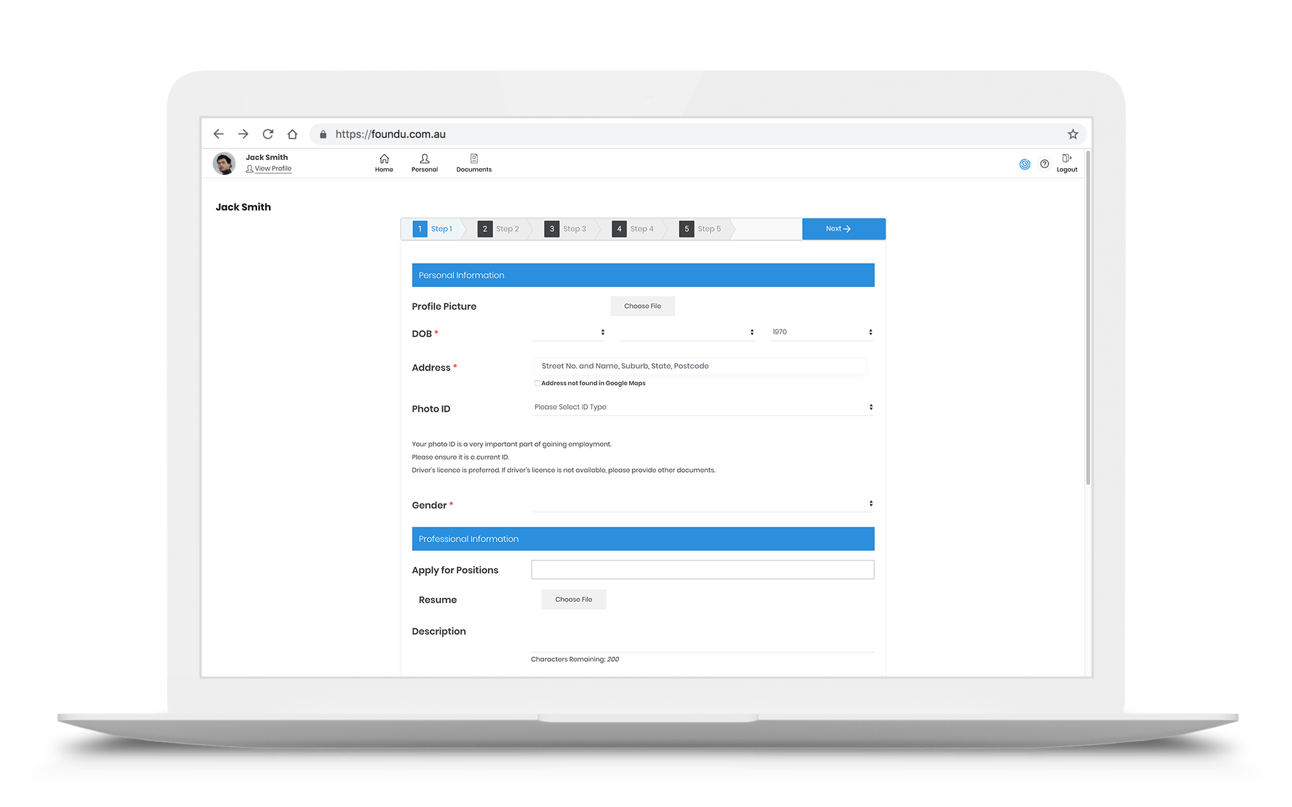Image resolution: width=1292 pixels, height=807 pixels.
Task: Expand the Please Select ID Type dropdown
Action: point(703,407)
